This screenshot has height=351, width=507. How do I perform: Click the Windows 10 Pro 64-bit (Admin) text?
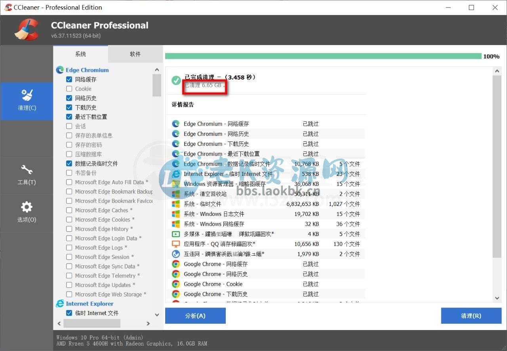pos(100,338)
